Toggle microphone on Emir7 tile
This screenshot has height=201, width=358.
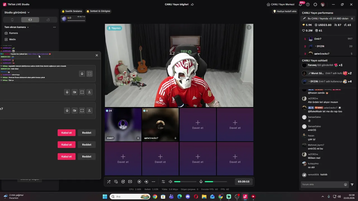(138, 138)
